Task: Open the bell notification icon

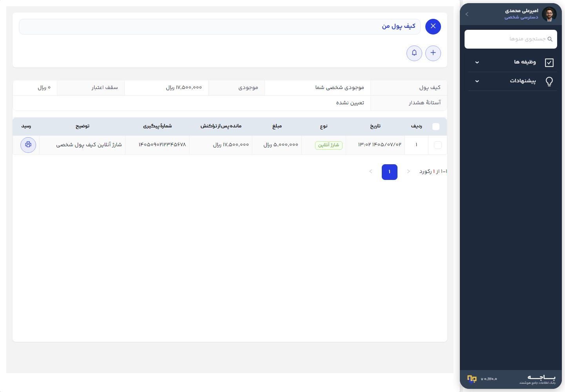Action: (414, 53)
